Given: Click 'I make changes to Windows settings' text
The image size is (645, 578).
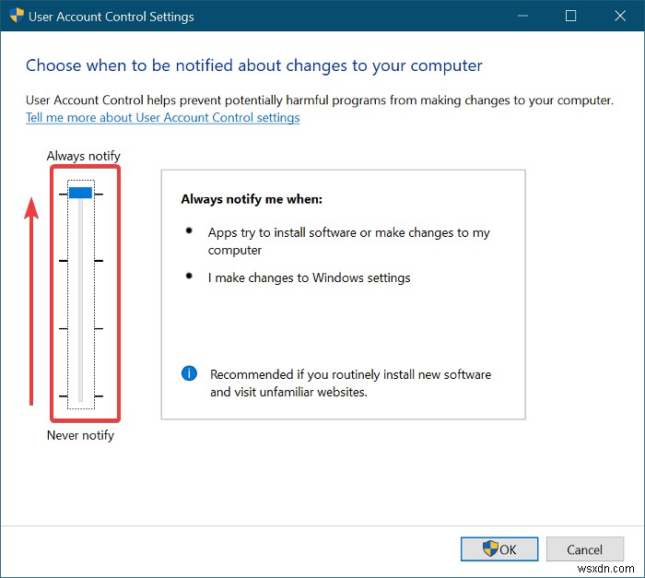Looking at the screenshot, I should [x=309, y=277].
